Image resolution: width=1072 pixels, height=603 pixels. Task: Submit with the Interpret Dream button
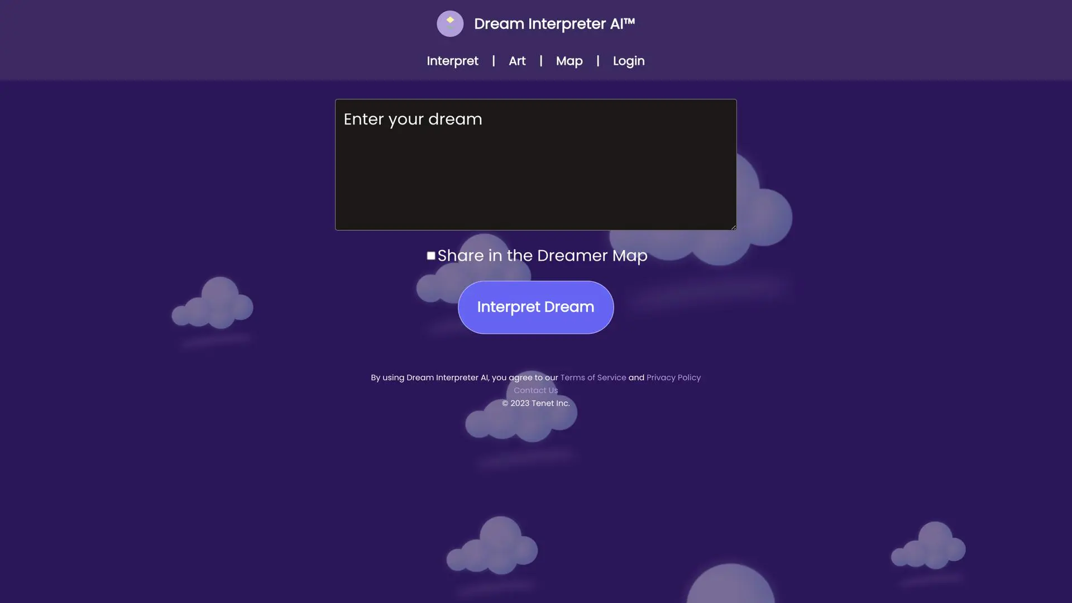click(x=535, y=307)
